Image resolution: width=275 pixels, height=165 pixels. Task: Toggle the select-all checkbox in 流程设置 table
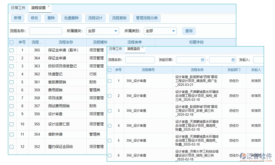pyautogui.click(x=12, y=42)
